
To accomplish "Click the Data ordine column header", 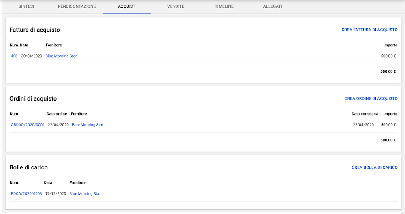I will 56,114.
